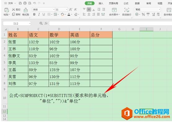
Task: Click the Select All corner button
Action: click(6, 29)
